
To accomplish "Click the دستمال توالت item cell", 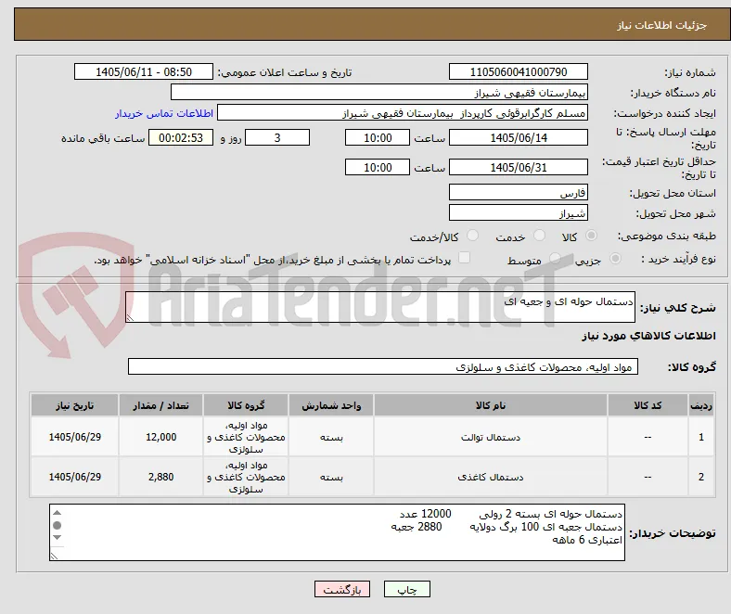I will [x=491, y=437].
